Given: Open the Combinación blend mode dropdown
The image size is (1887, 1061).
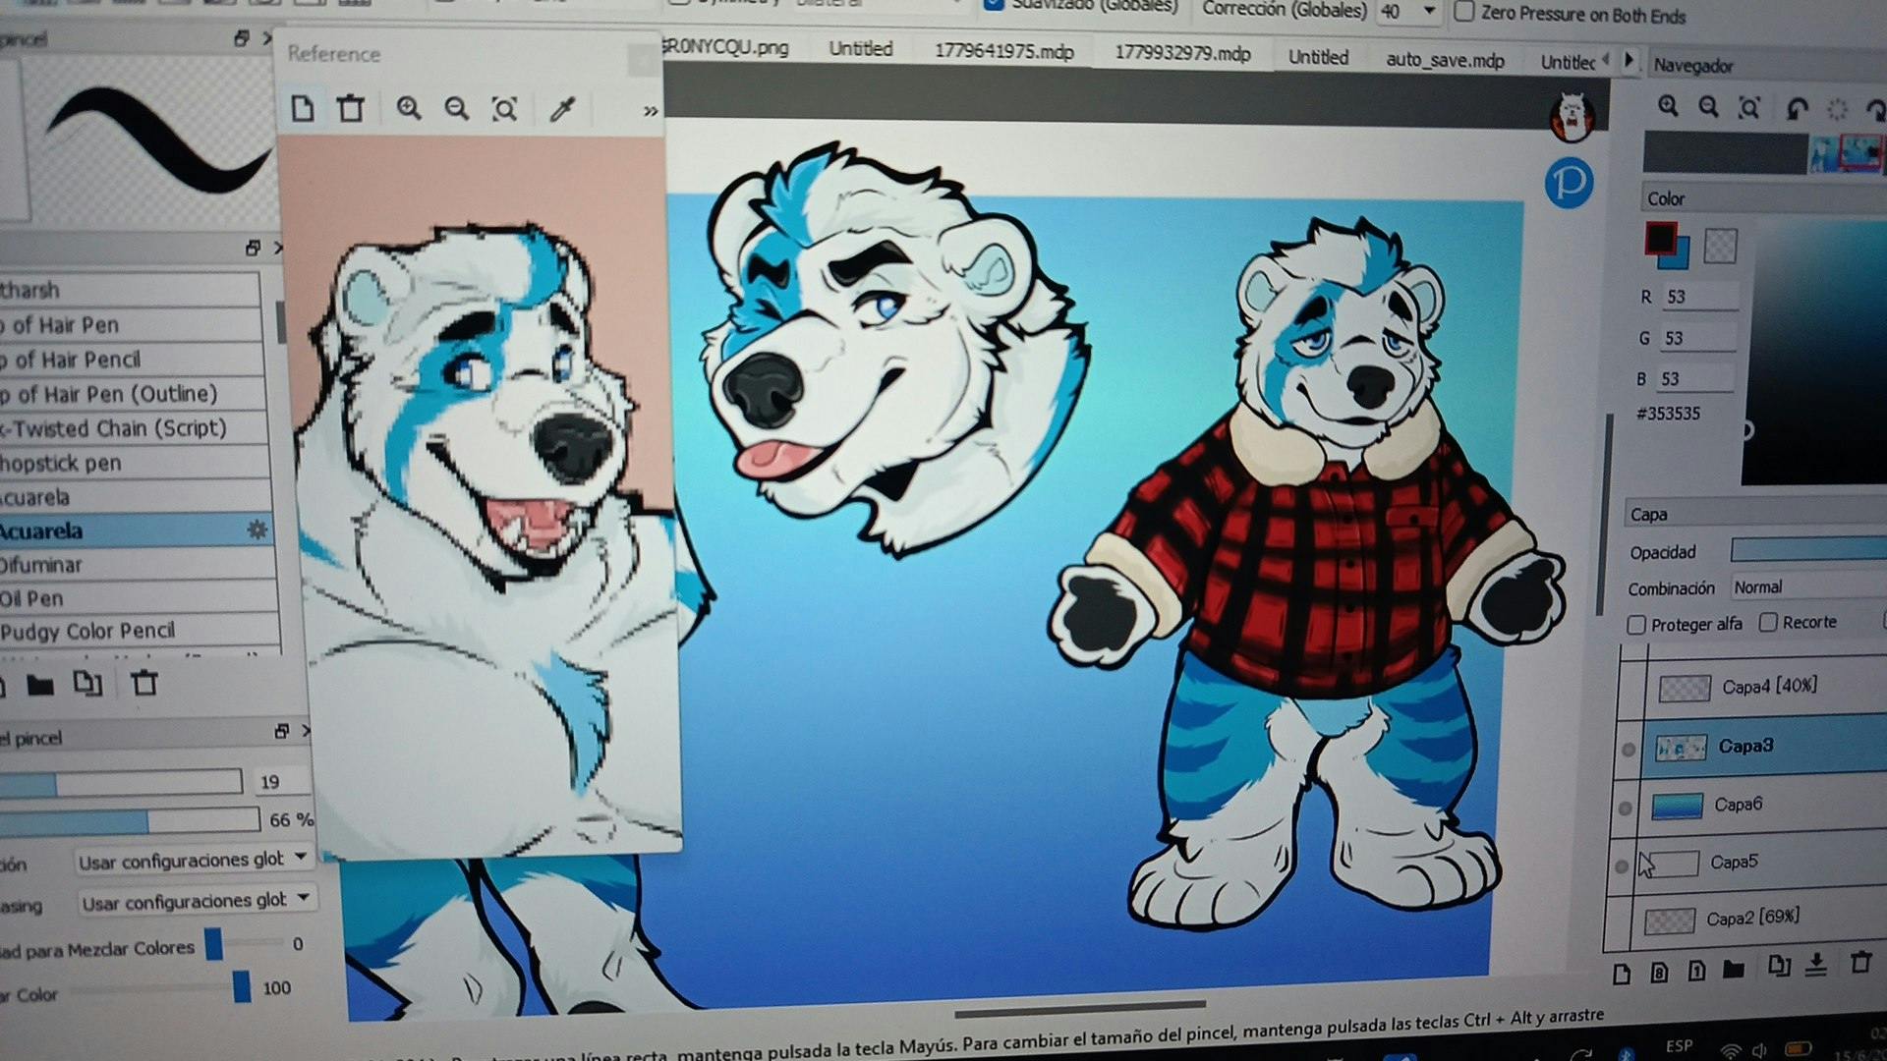Looking at the screenshot, I should click(x=1808, y=586).
